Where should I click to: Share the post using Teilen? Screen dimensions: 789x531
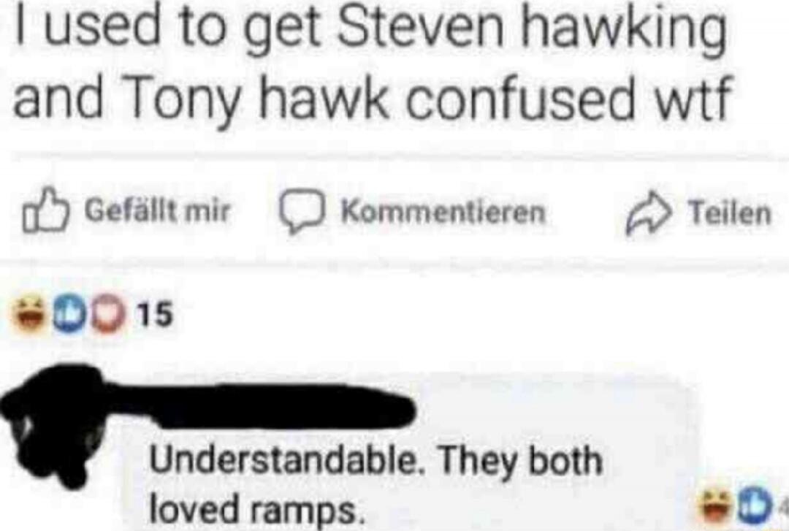tap(730, 213)
